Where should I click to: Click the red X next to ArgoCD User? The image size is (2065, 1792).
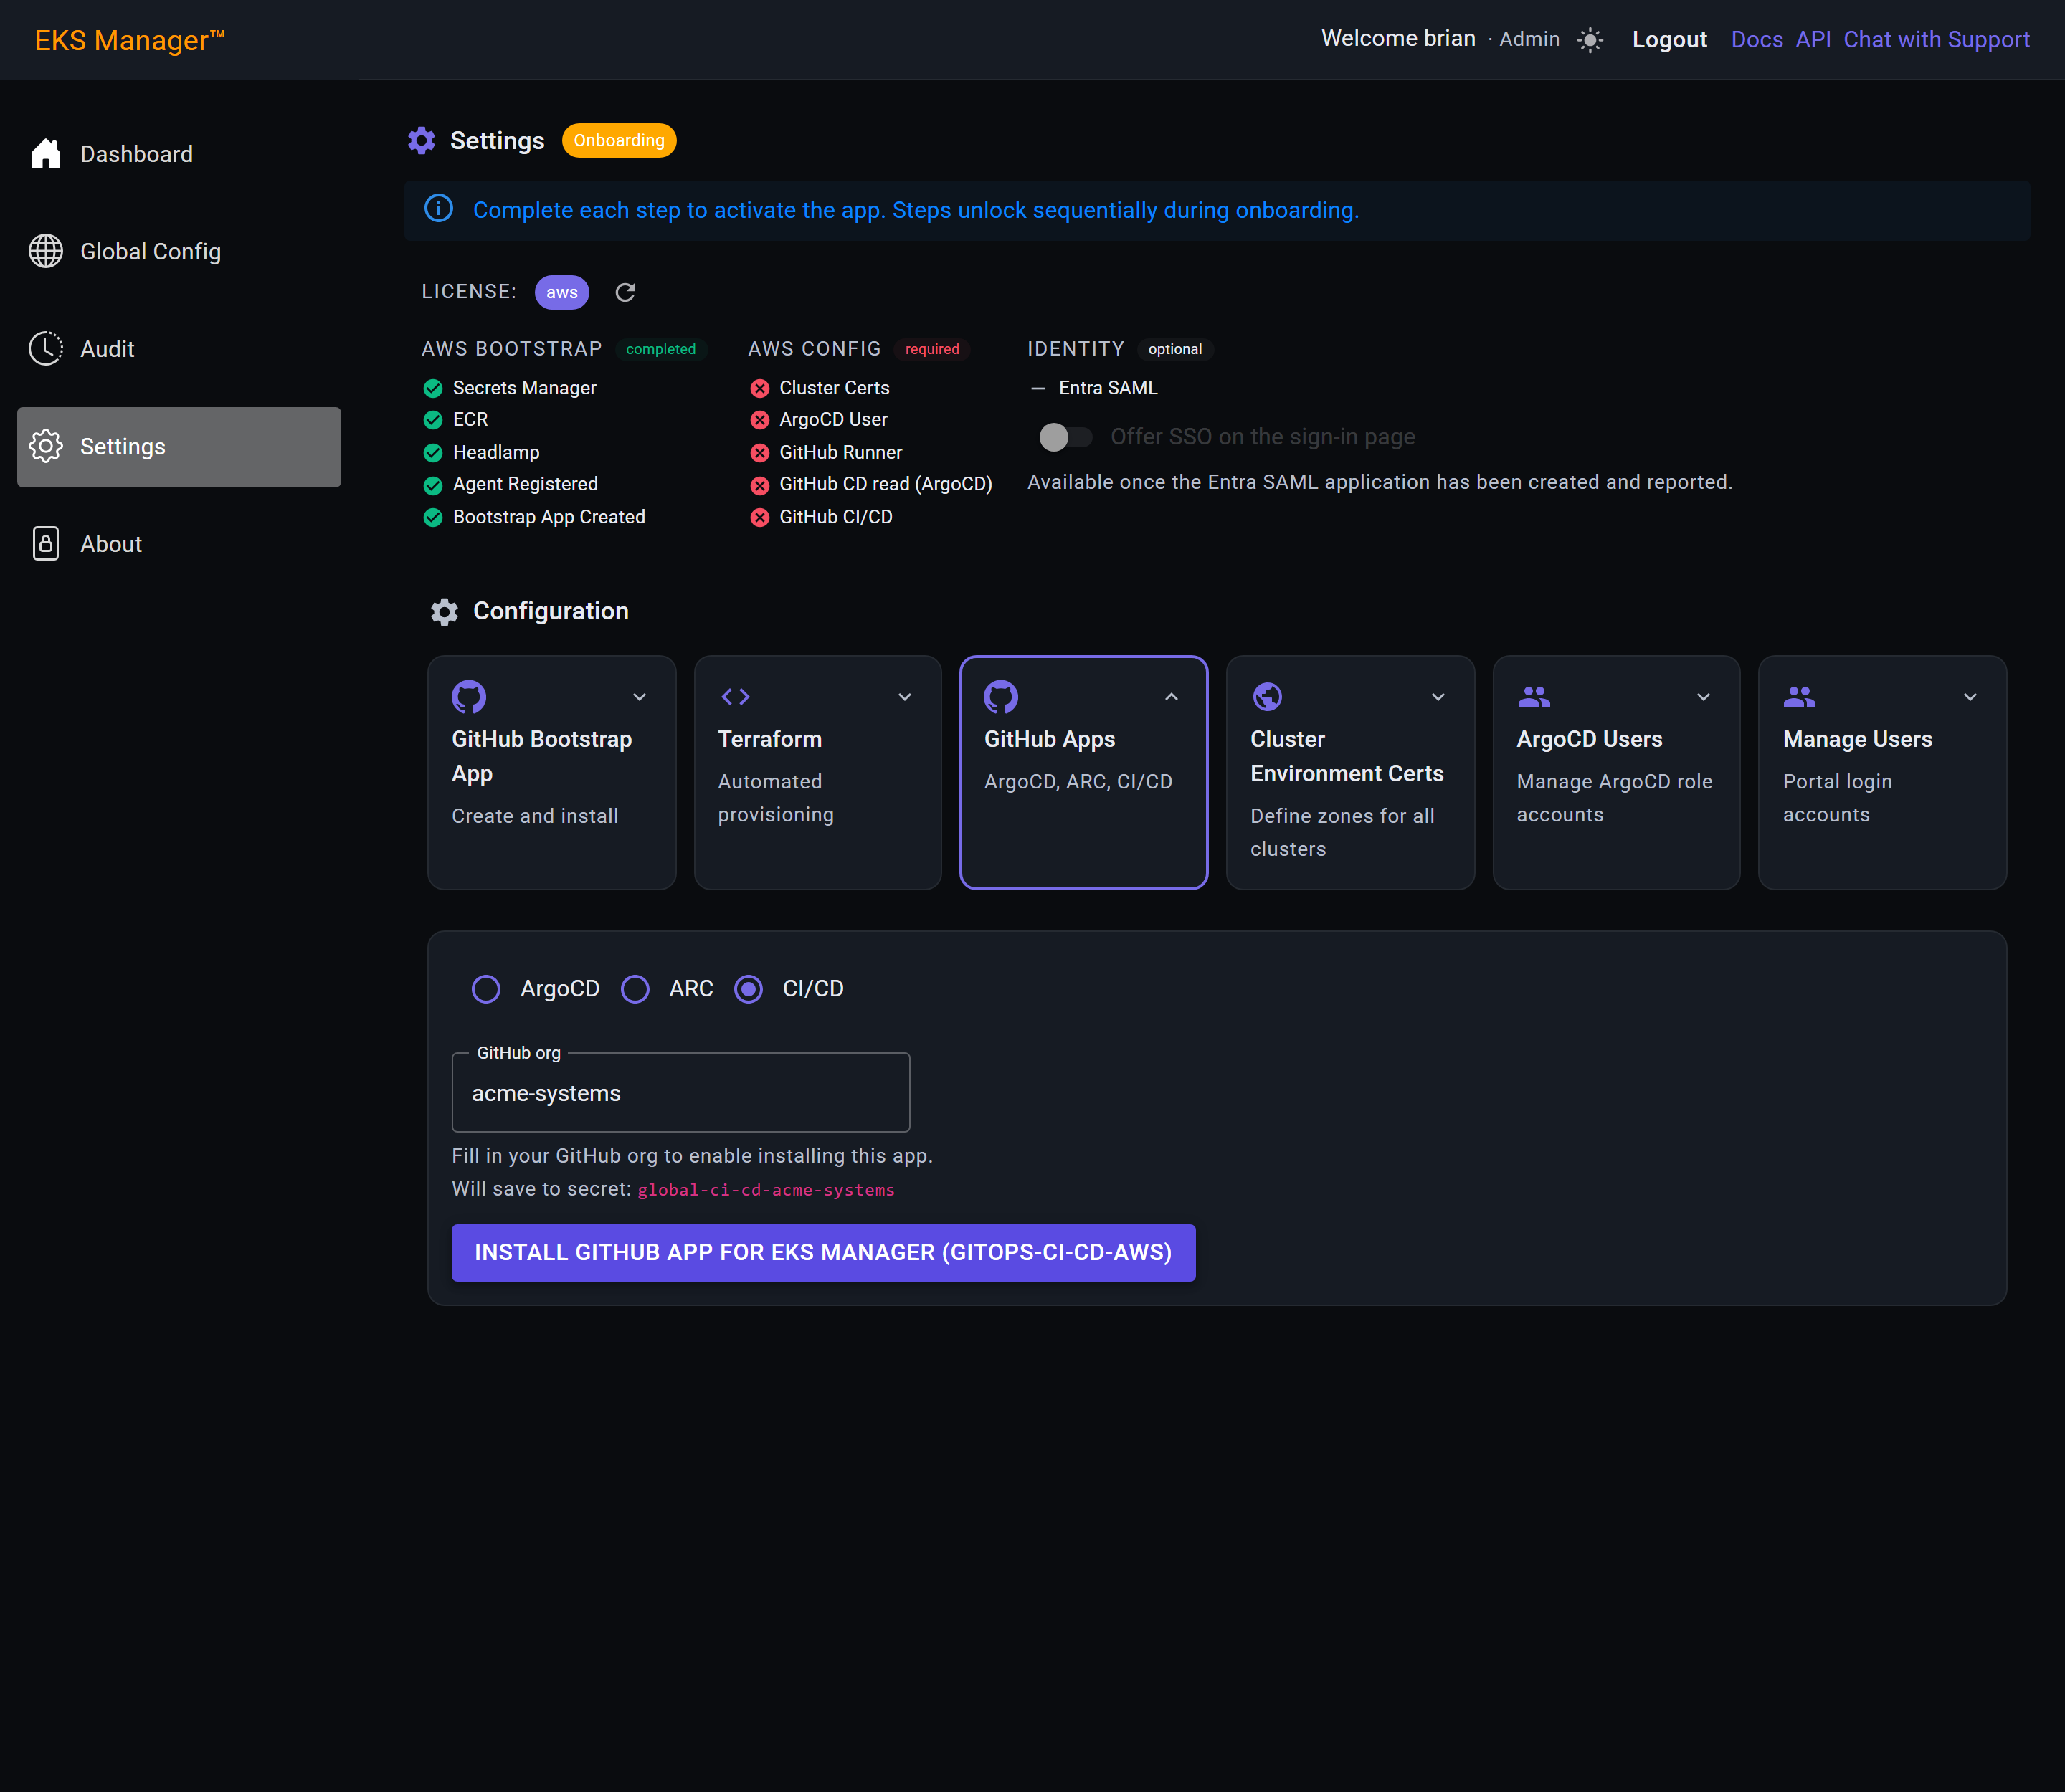pyautogui.click(x=760, y=420)
